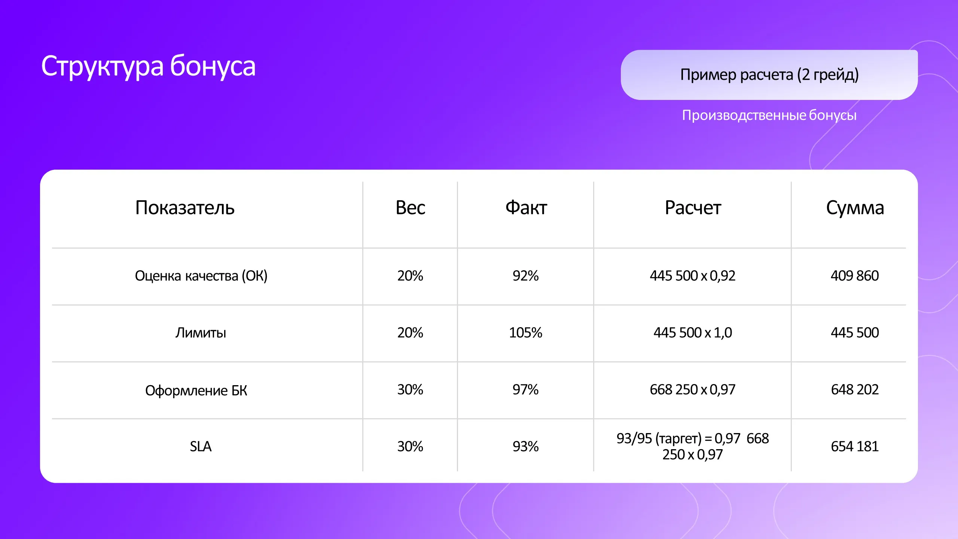Click the "Производственные бонусы" subtitle link

(x=769, y=115)
